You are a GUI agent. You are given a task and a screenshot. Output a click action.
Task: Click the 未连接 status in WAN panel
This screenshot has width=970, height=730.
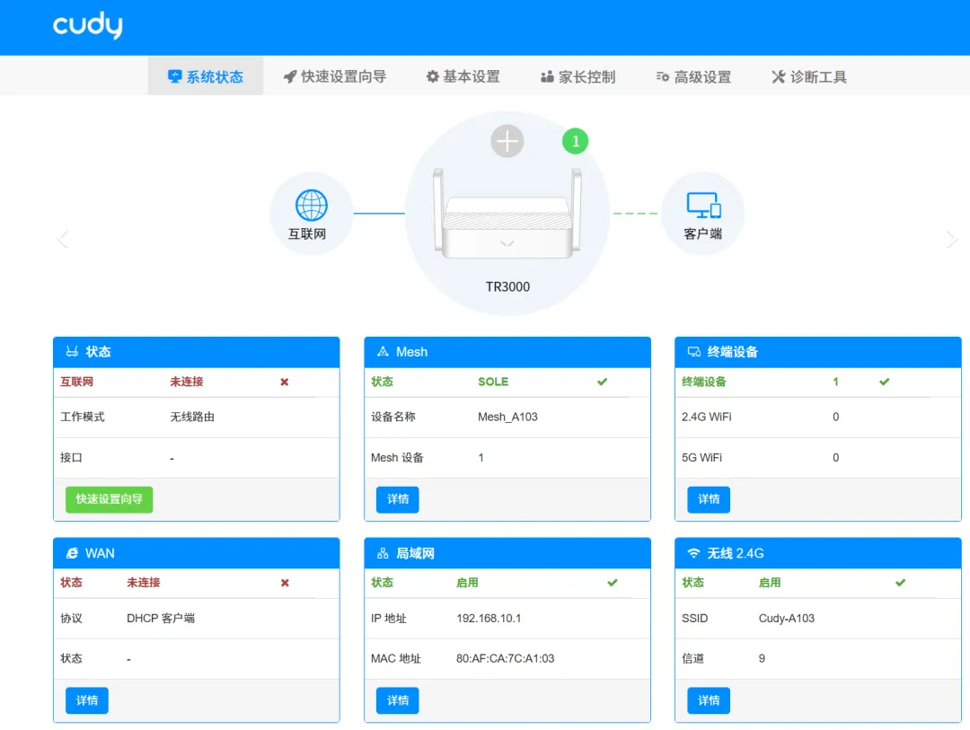[x=144, y=583]
